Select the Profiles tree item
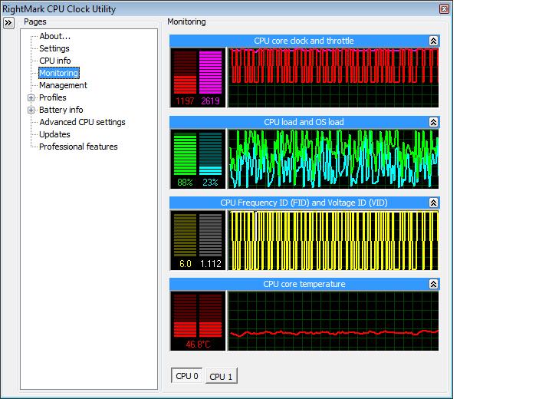 coord(53,97)
